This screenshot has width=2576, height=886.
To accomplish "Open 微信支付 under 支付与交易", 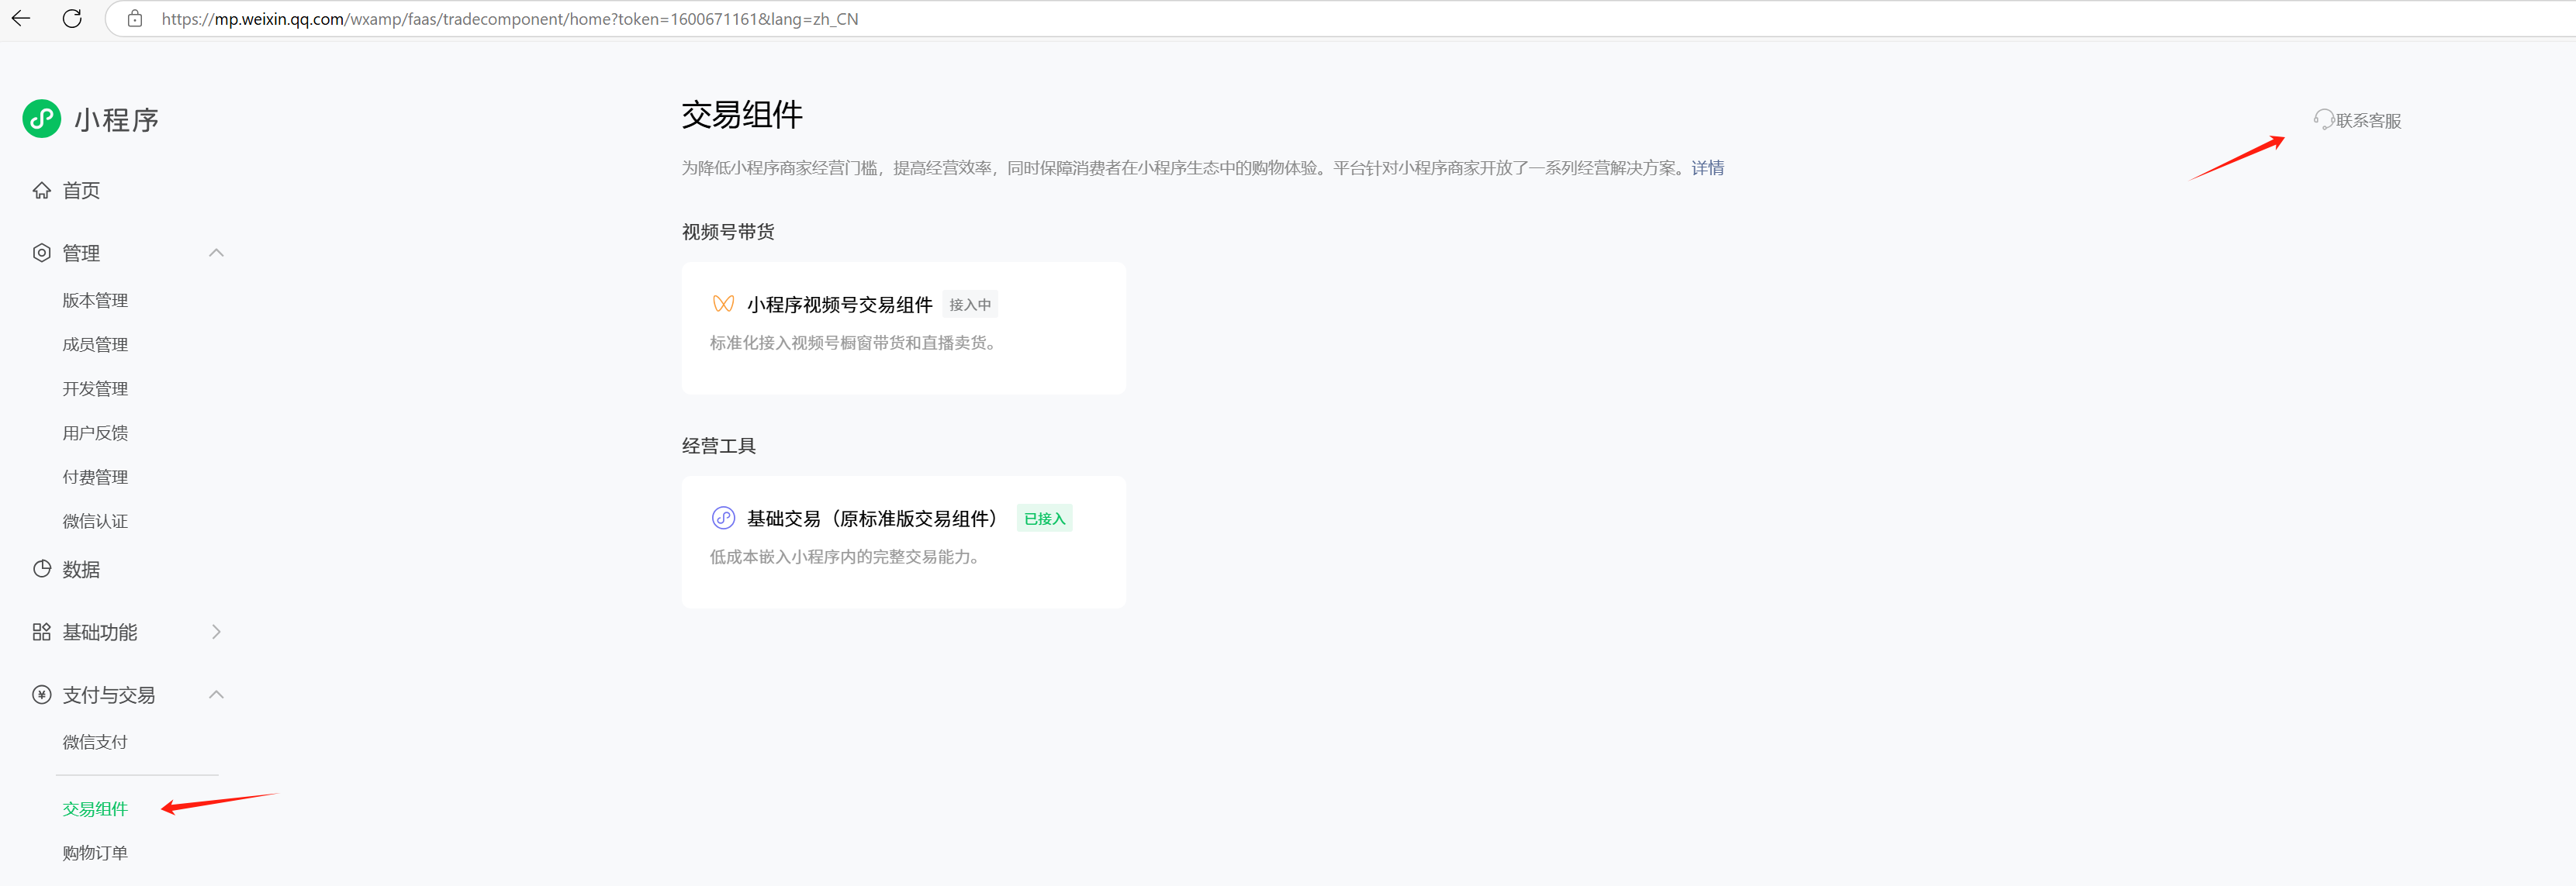I will click(95, 742).
